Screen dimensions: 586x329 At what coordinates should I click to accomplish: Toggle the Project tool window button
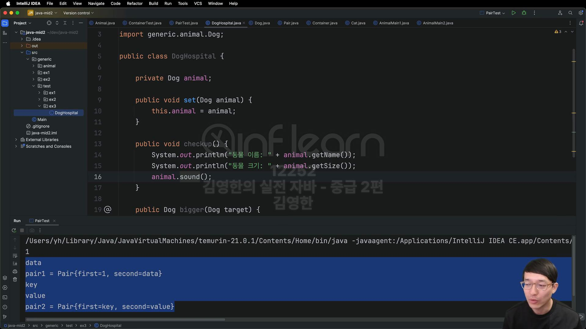point(5,23)
